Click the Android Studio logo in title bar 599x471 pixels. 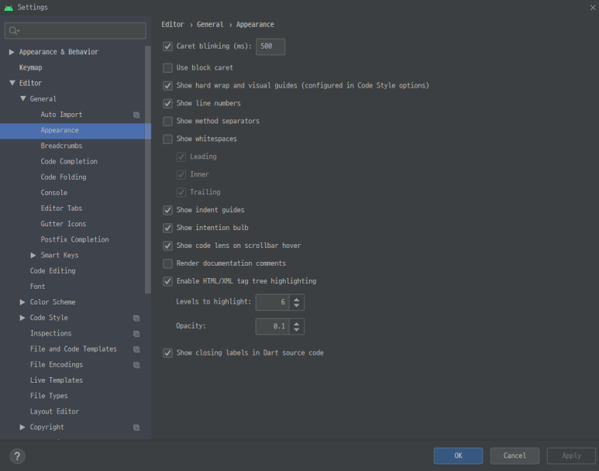pyautogui.click(x=9, y=8)
